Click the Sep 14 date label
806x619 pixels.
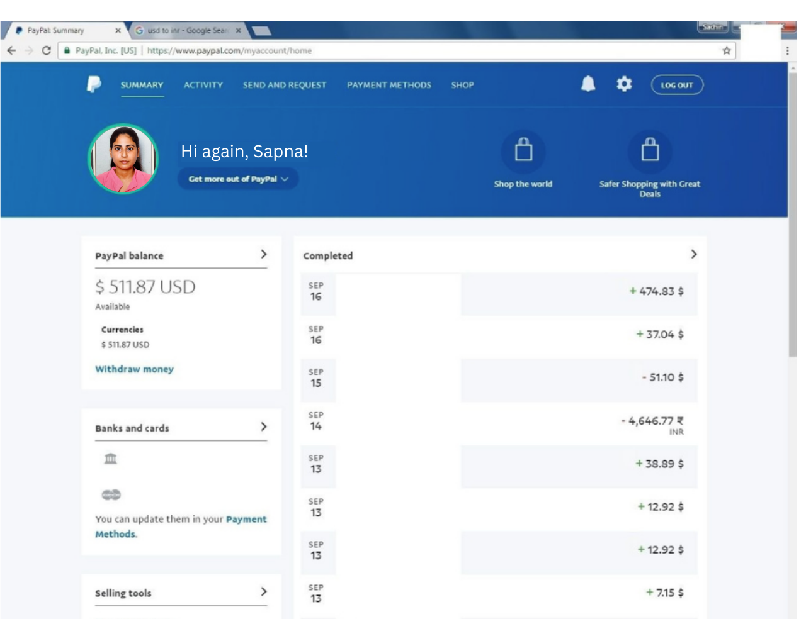pyautogui.click(x=316, y=421)
